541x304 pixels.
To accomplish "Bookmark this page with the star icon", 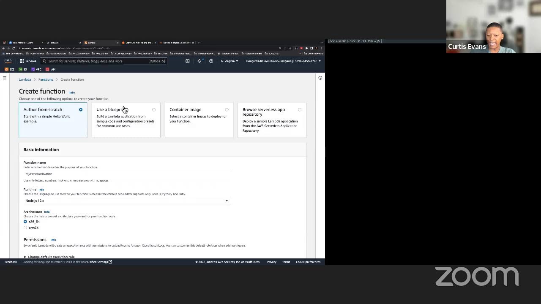I will point(290,48).
